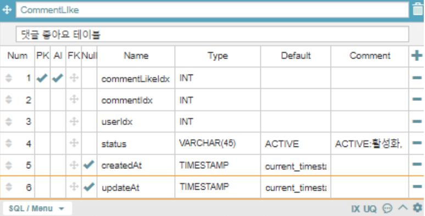Remove the commentIdx row with minus icon
425x216 pixels.
(x=417, y=100)
